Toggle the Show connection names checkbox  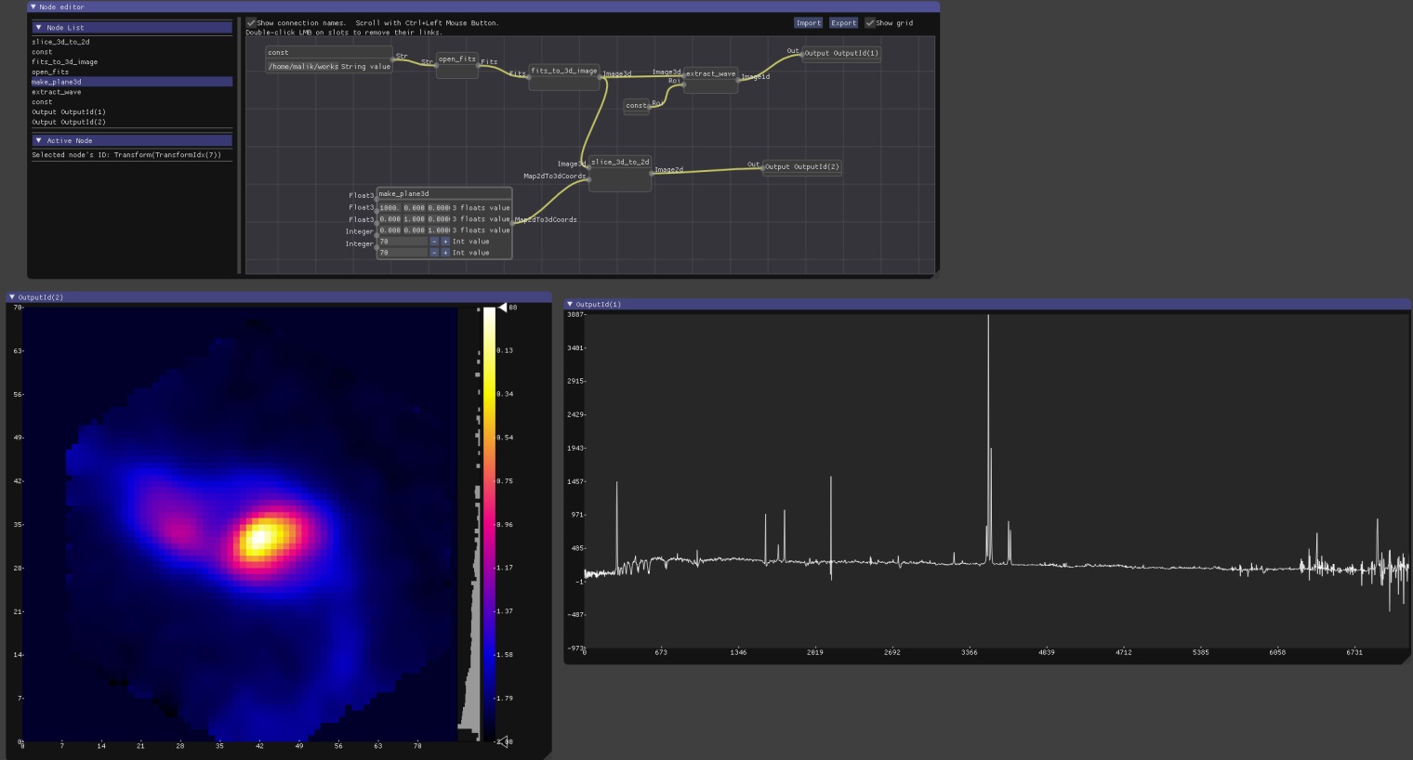click(251, 23)
